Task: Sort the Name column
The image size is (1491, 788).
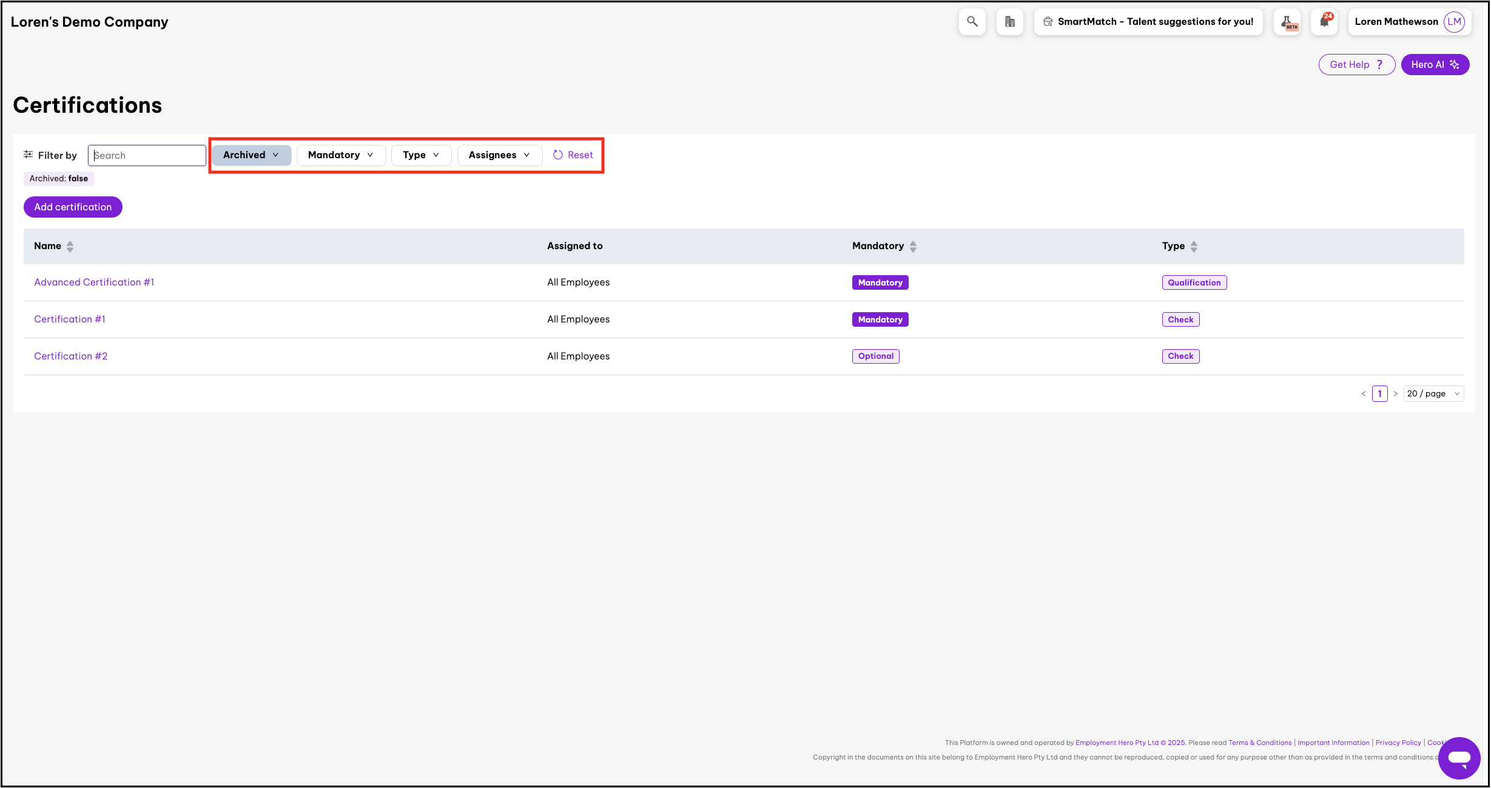Action: click(70, 246)
